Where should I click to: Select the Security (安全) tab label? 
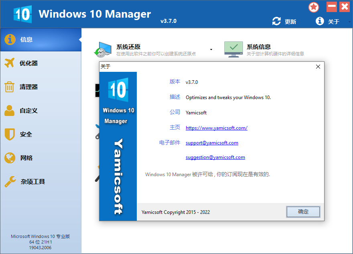[26, 134]
